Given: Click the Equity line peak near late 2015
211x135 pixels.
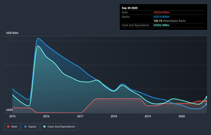Looking at the screenshot, I should pos(38,38).
